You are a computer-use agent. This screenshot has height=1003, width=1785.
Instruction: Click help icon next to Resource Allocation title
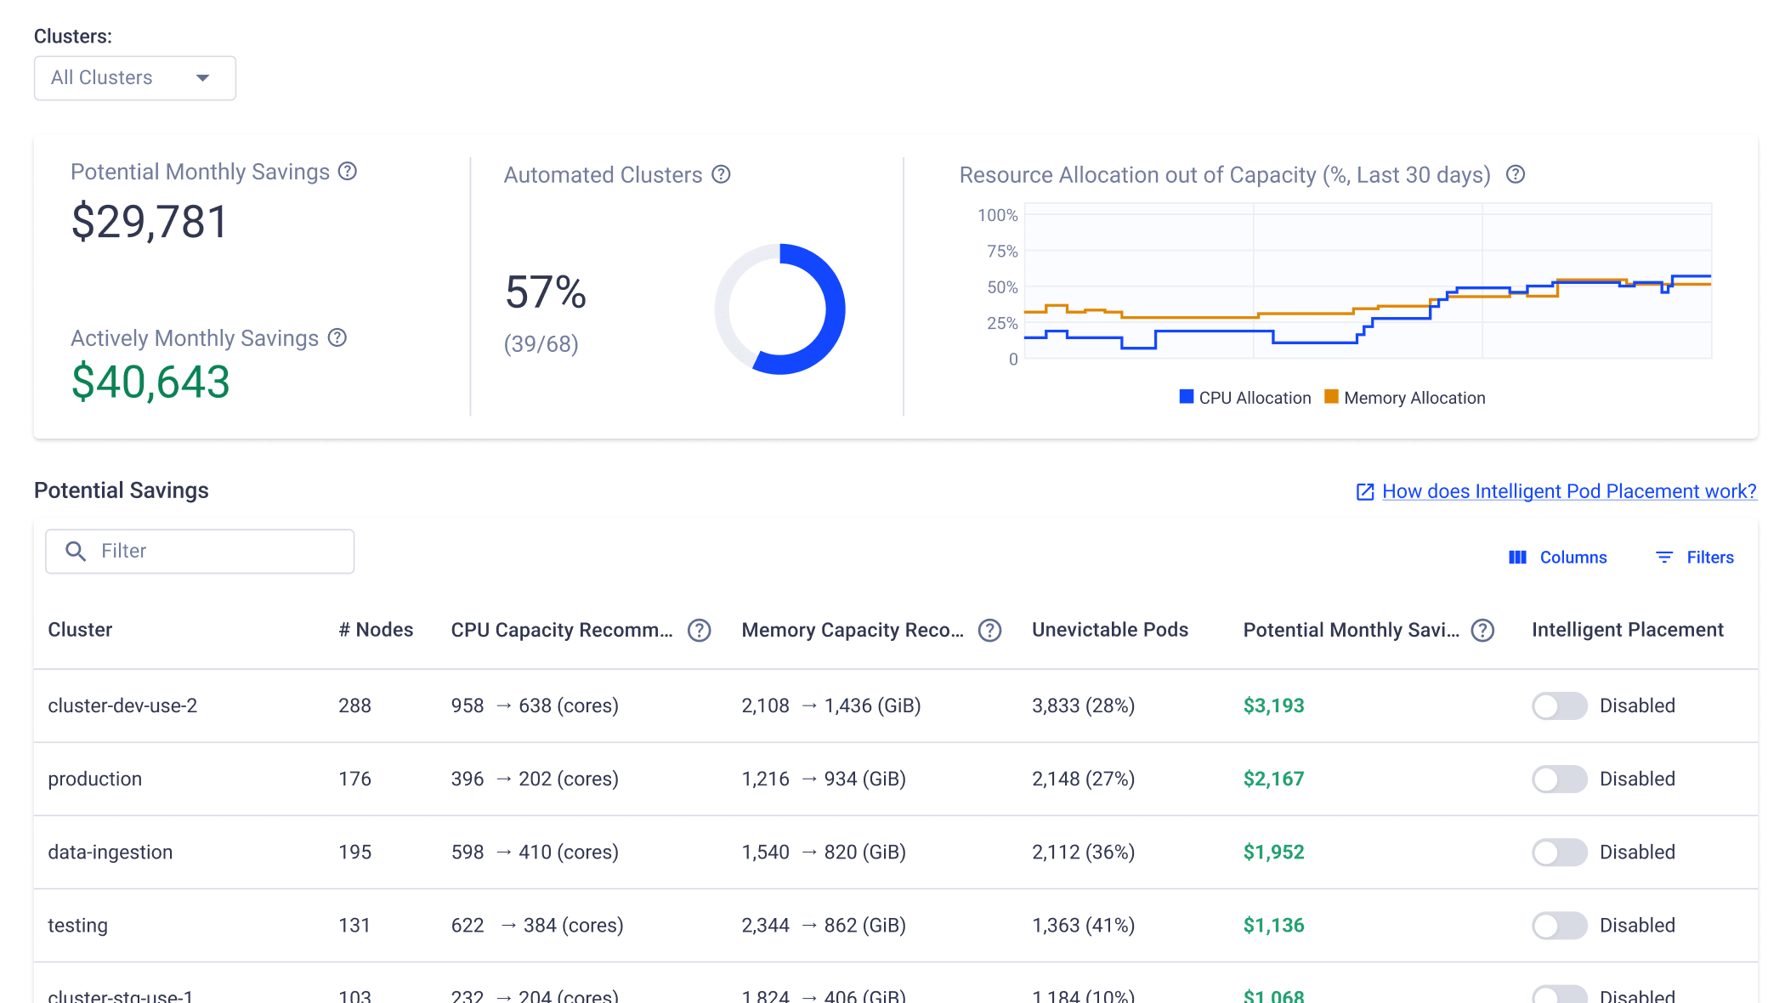[x=1515, y=174]
